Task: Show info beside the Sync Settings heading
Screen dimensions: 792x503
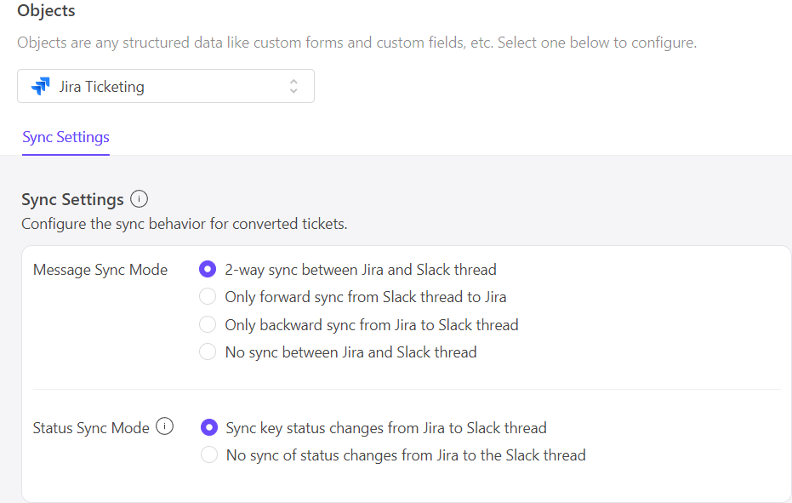Action: (x=140, y=200)
